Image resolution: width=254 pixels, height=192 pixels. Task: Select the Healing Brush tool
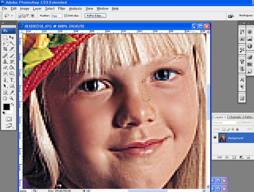point(5,56)
